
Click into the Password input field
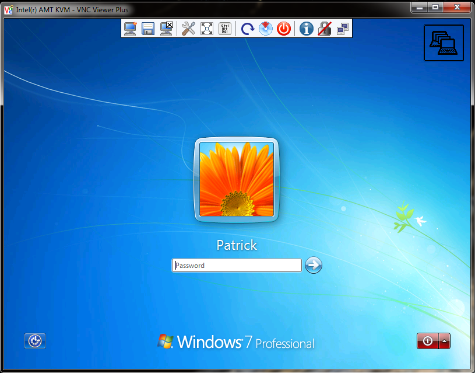click(237, 266)
